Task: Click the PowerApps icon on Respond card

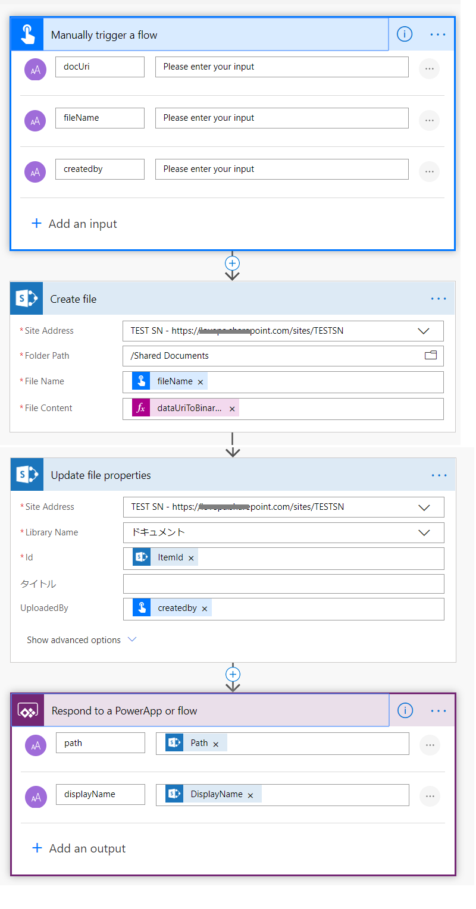Action: 28,710
